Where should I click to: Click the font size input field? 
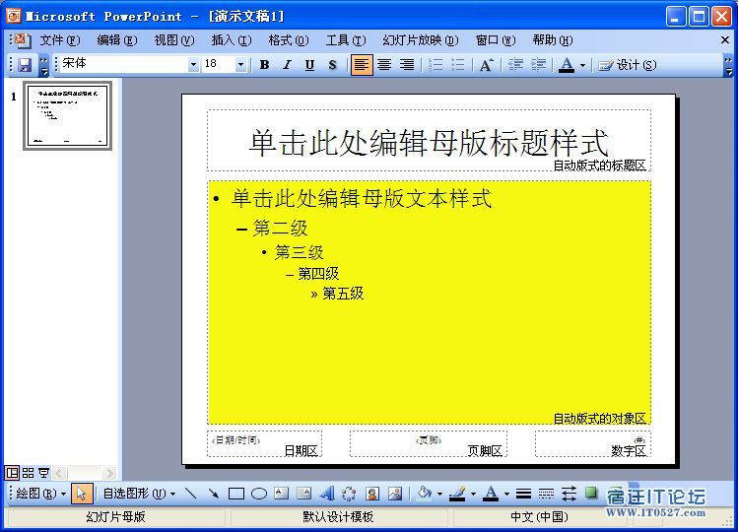coord(219,64)
